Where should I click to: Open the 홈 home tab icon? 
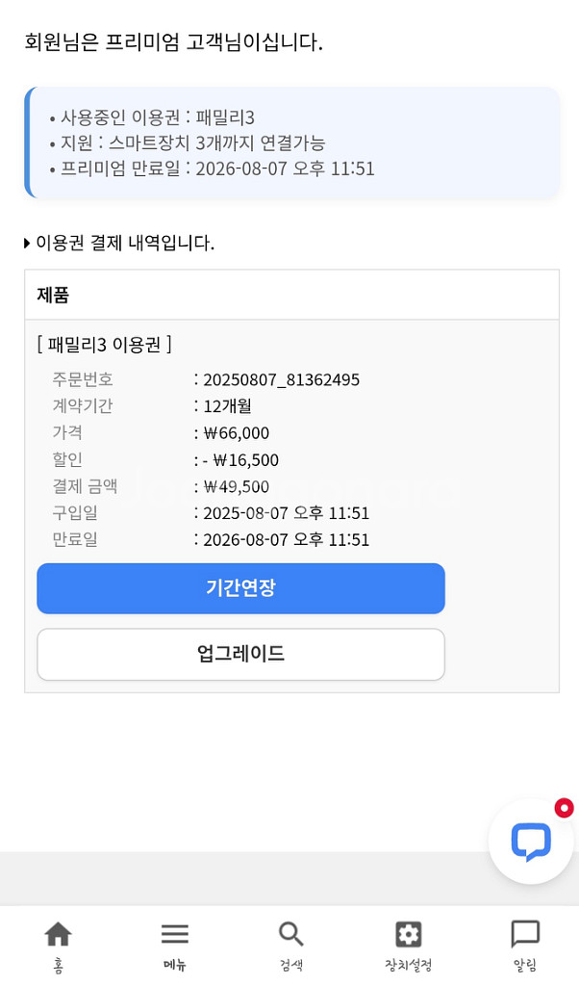click(x=58, y=932)
